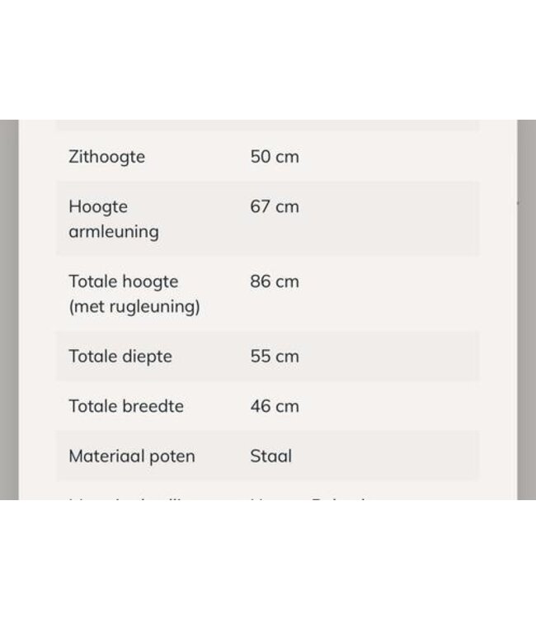
Task: Click the Totale hoogte (met rugleuning) label
Action: click(x=134, y=294)
